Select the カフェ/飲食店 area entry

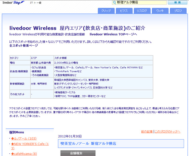(x=38, y=67)
